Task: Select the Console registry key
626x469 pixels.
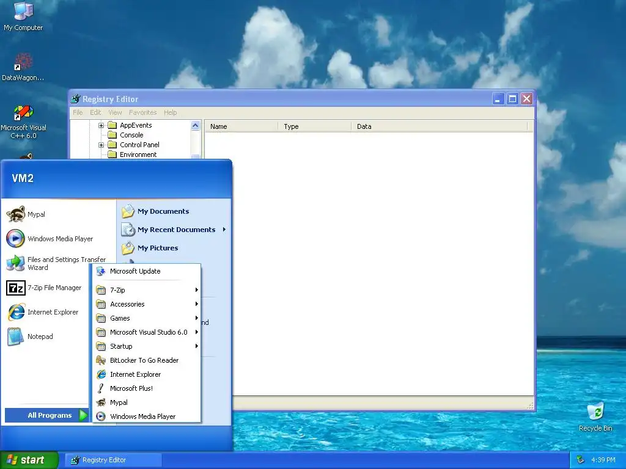Action: tap(131, 135)
